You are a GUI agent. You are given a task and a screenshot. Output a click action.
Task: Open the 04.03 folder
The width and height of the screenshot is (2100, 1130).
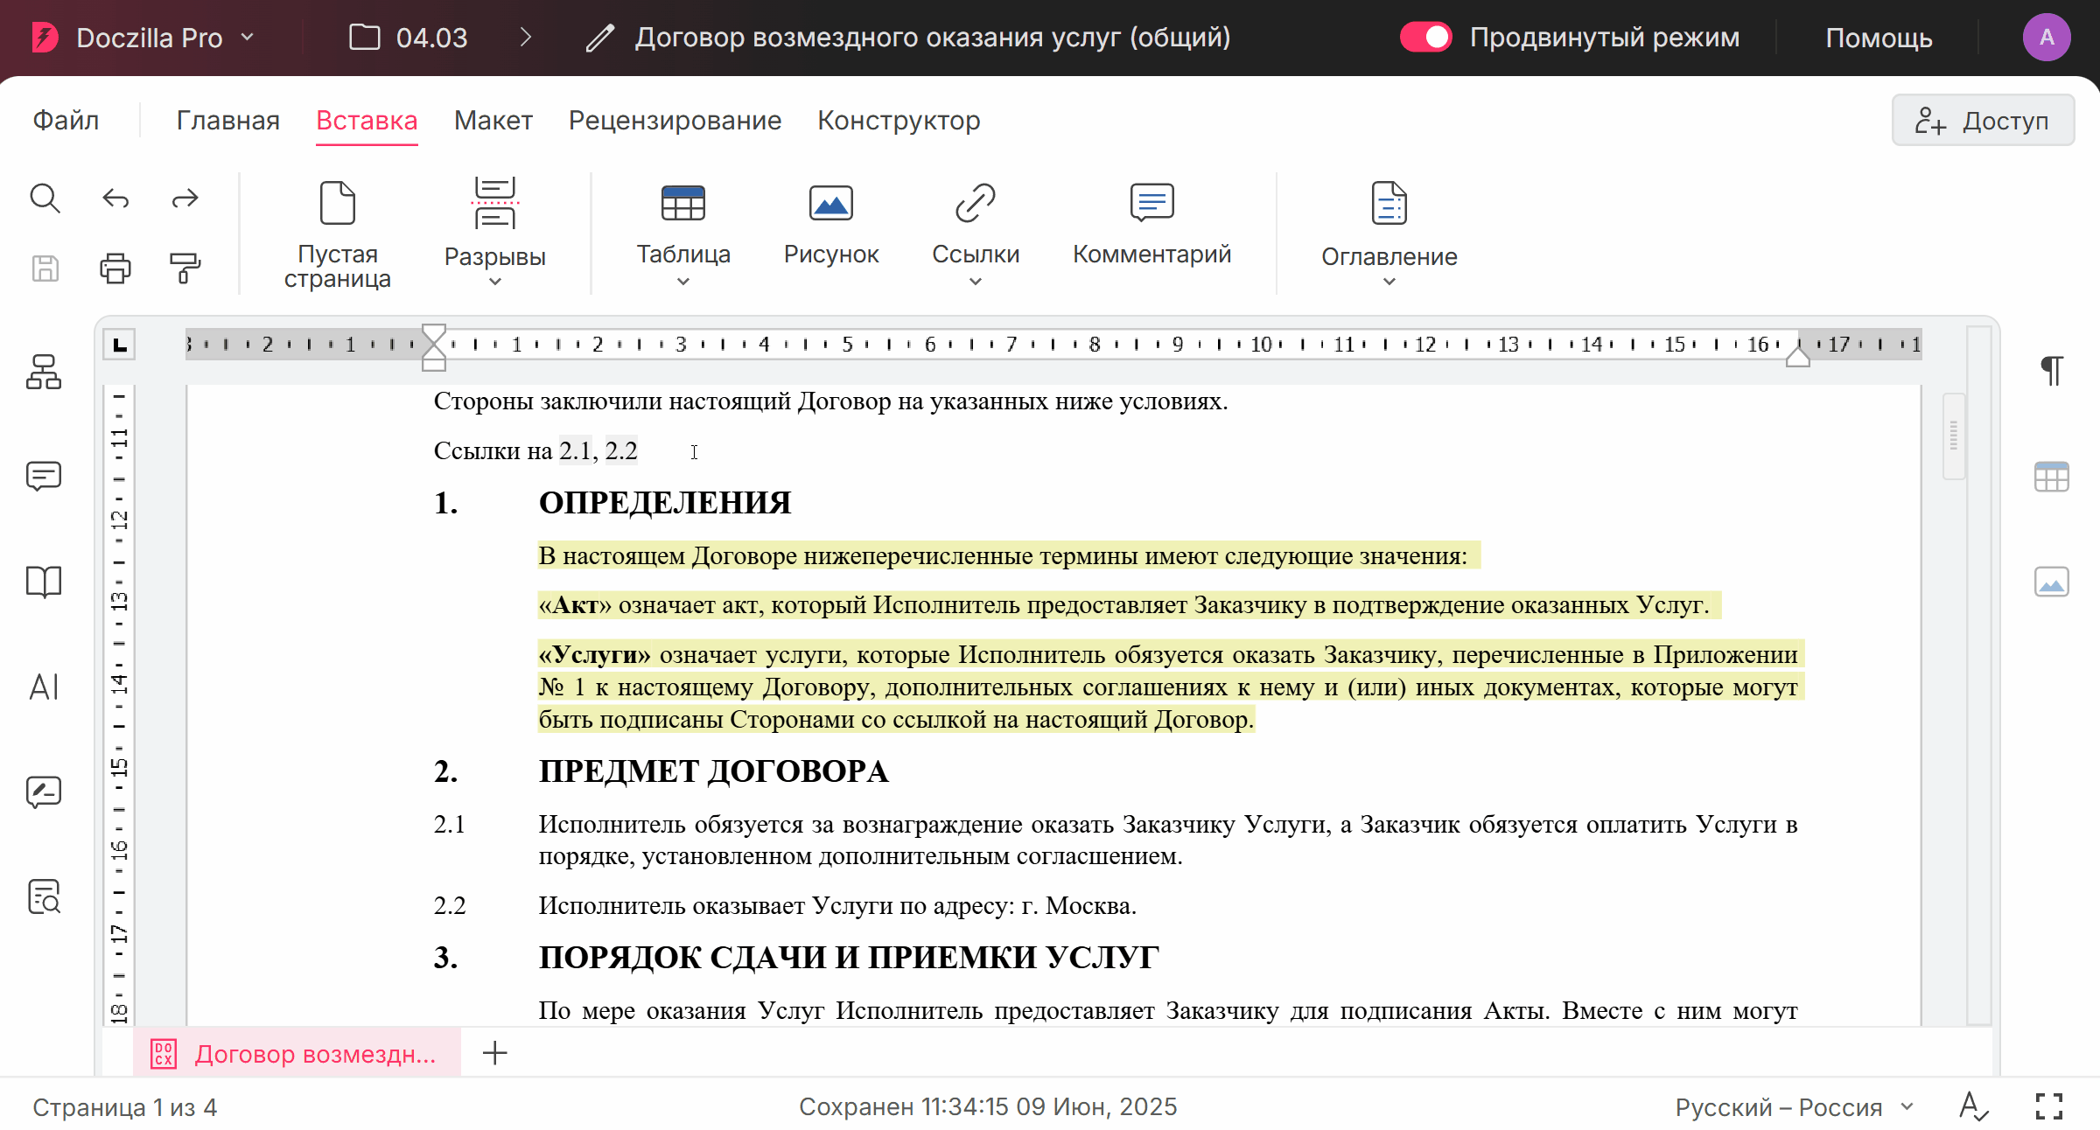click(409, 38)
